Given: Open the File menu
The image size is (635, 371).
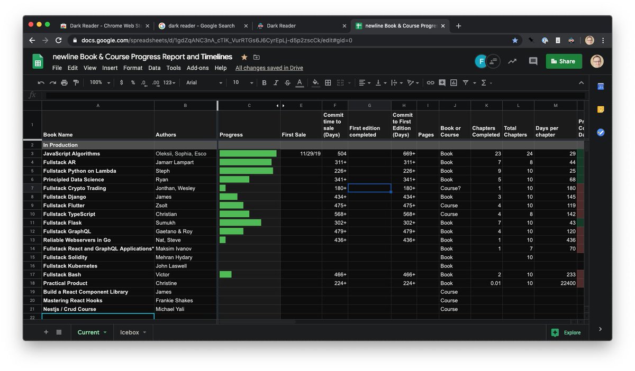Looking at the screenshot, I should point(57,68).
